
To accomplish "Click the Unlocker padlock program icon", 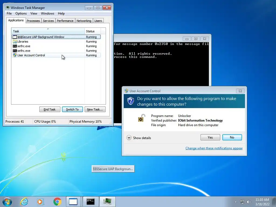I will click(x=142, y=118).
